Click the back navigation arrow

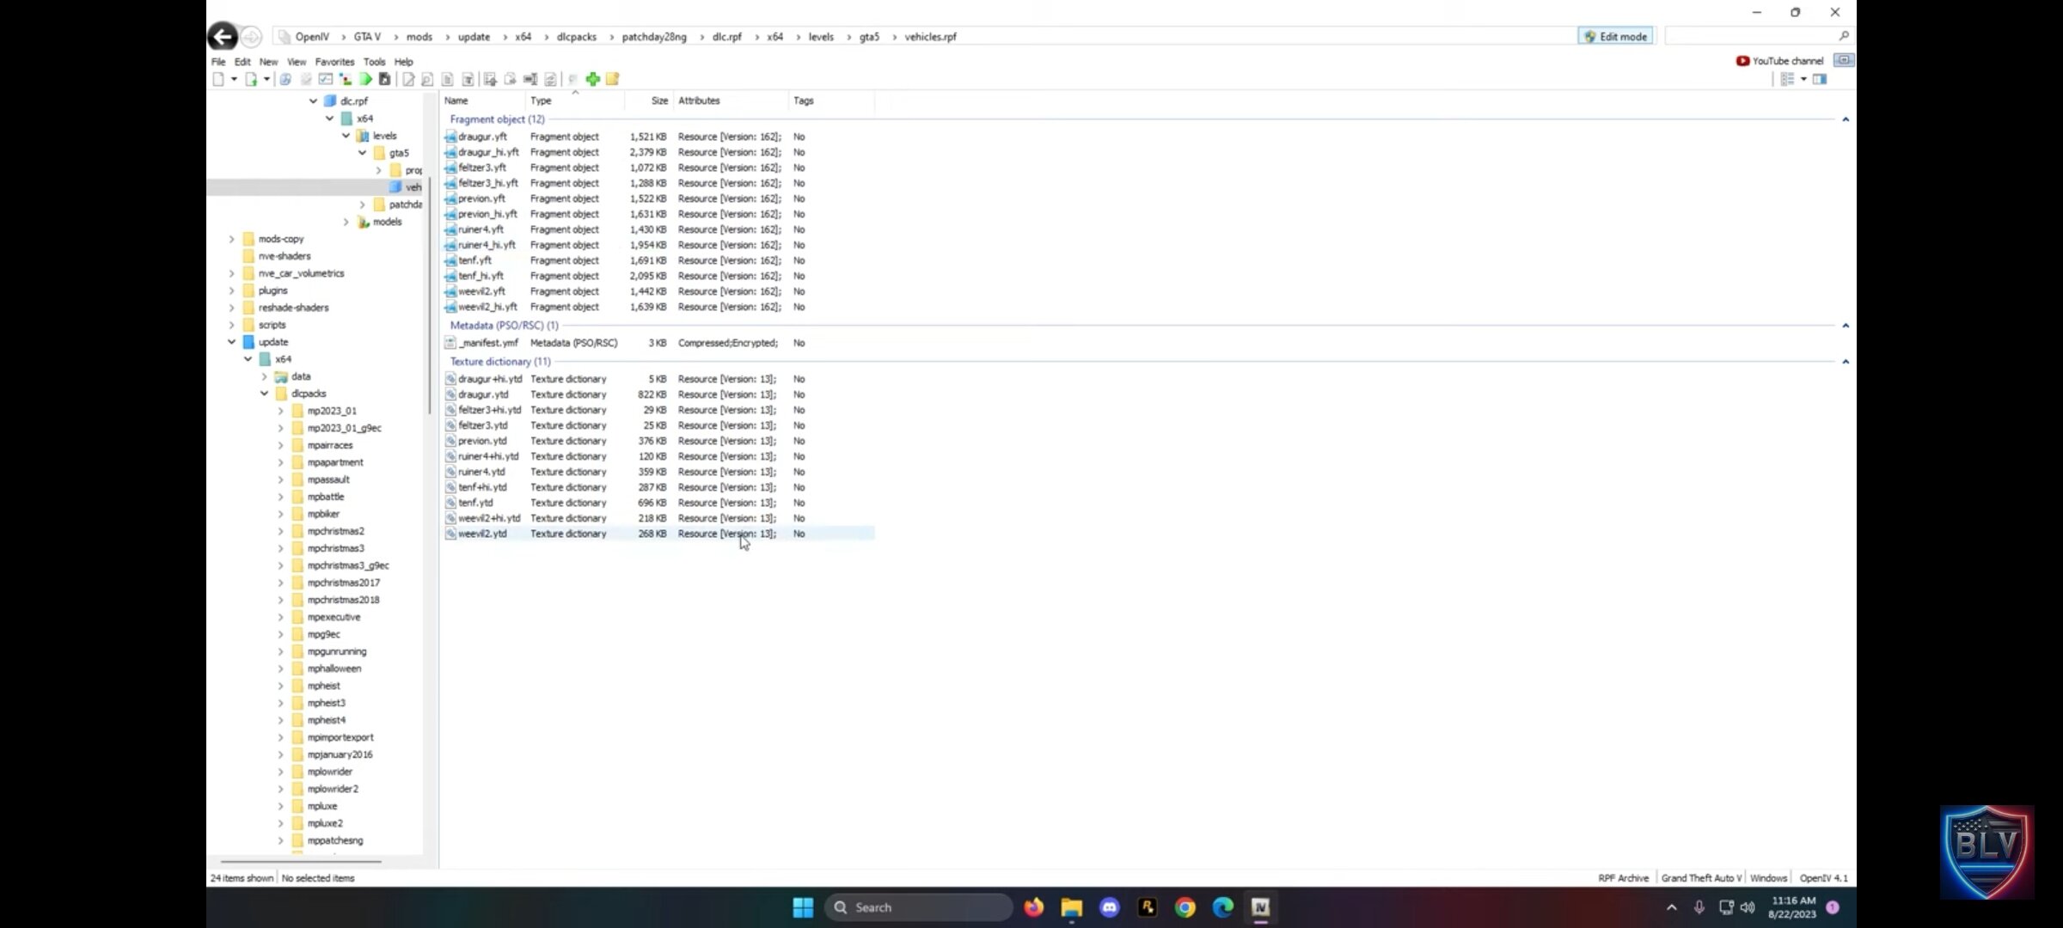pyautogui.click(x=223, y=36)
